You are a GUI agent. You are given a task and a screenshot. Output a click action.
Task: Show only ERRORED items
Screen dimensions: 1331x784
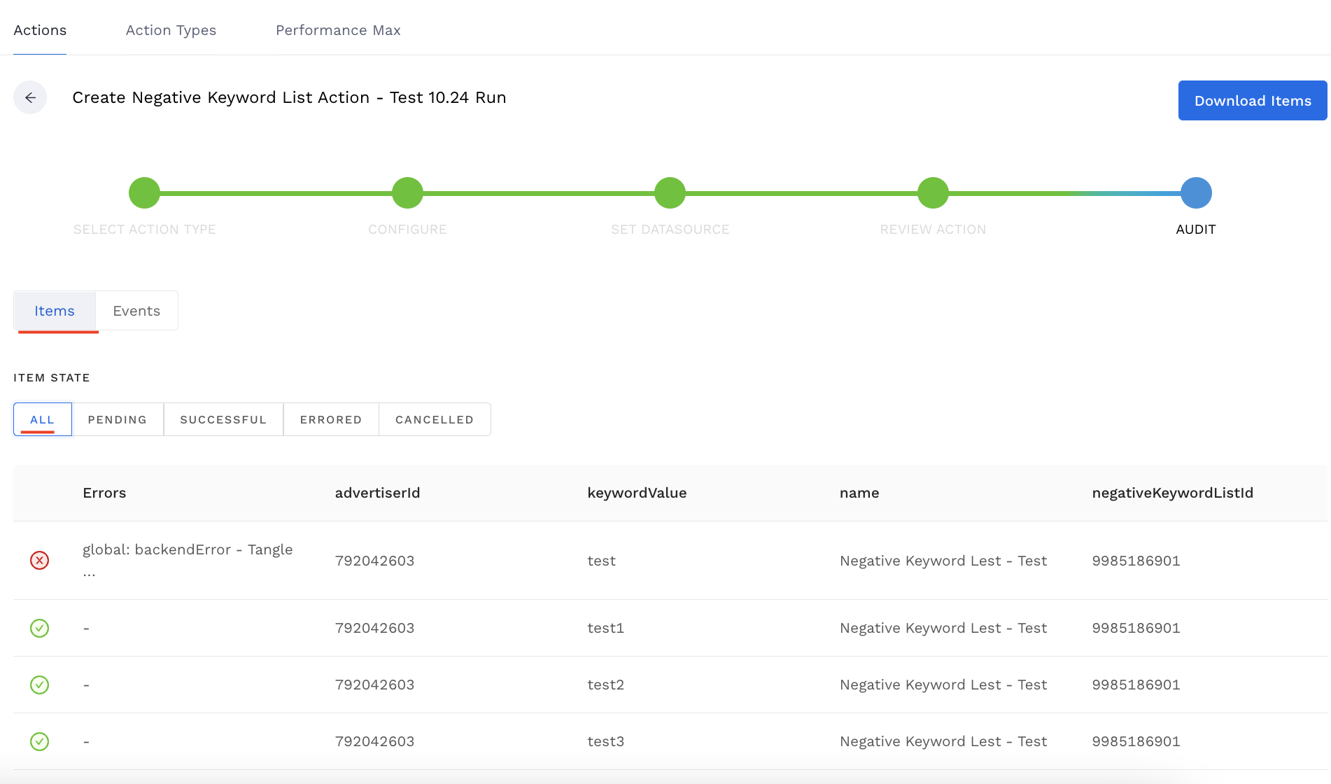(331, 419)
